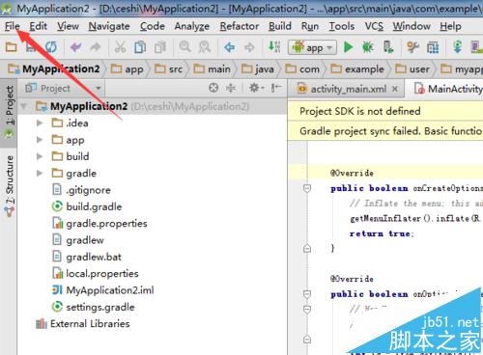Select gradle.properties file
483x355 pixels.
pos(99,223)
